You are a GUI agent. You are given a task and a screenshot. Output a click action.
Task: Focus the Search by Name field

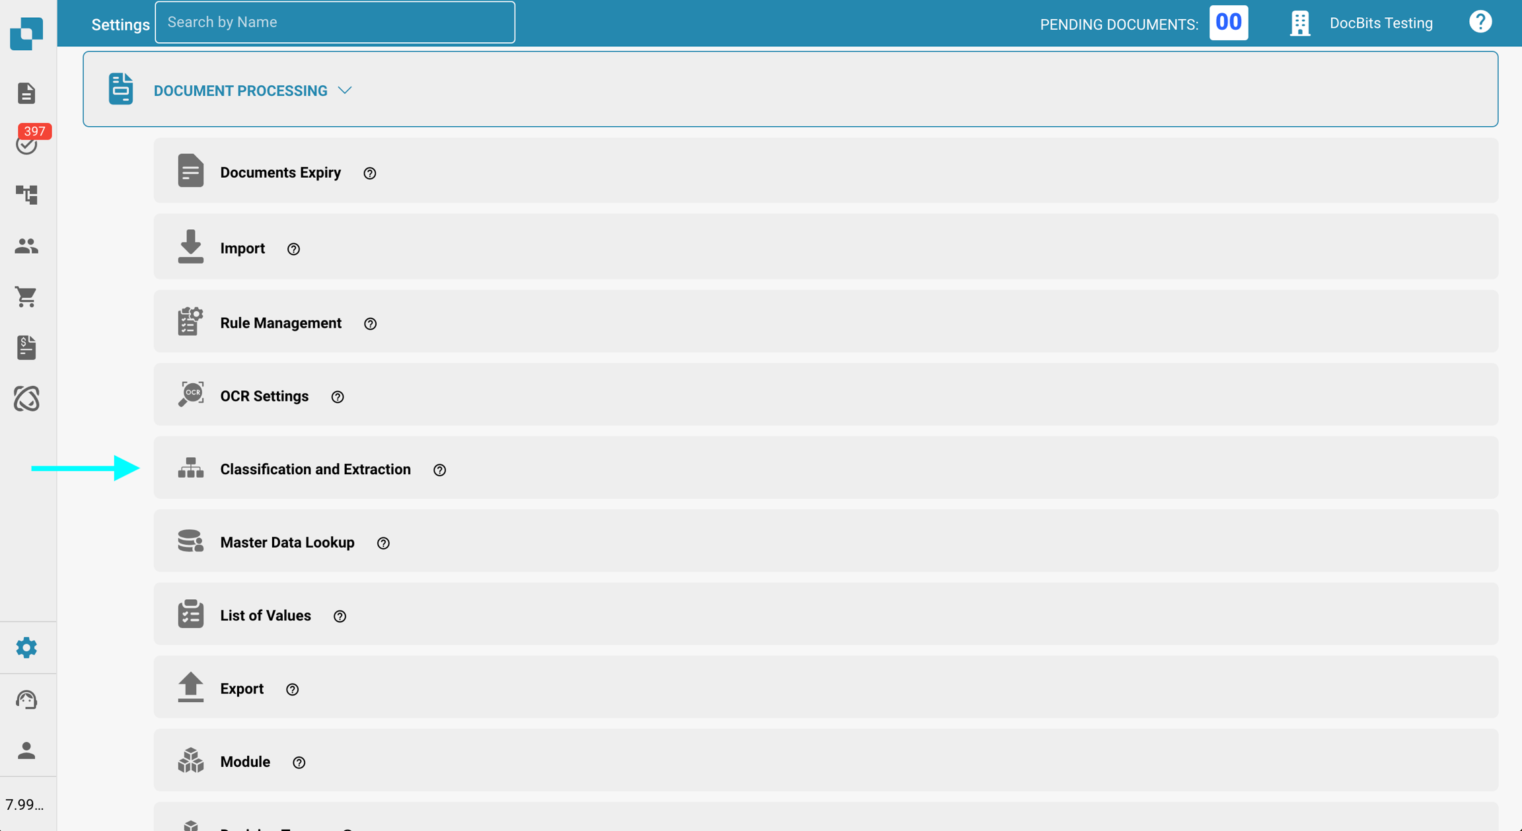pyautogui.click(x=334, y=22)
